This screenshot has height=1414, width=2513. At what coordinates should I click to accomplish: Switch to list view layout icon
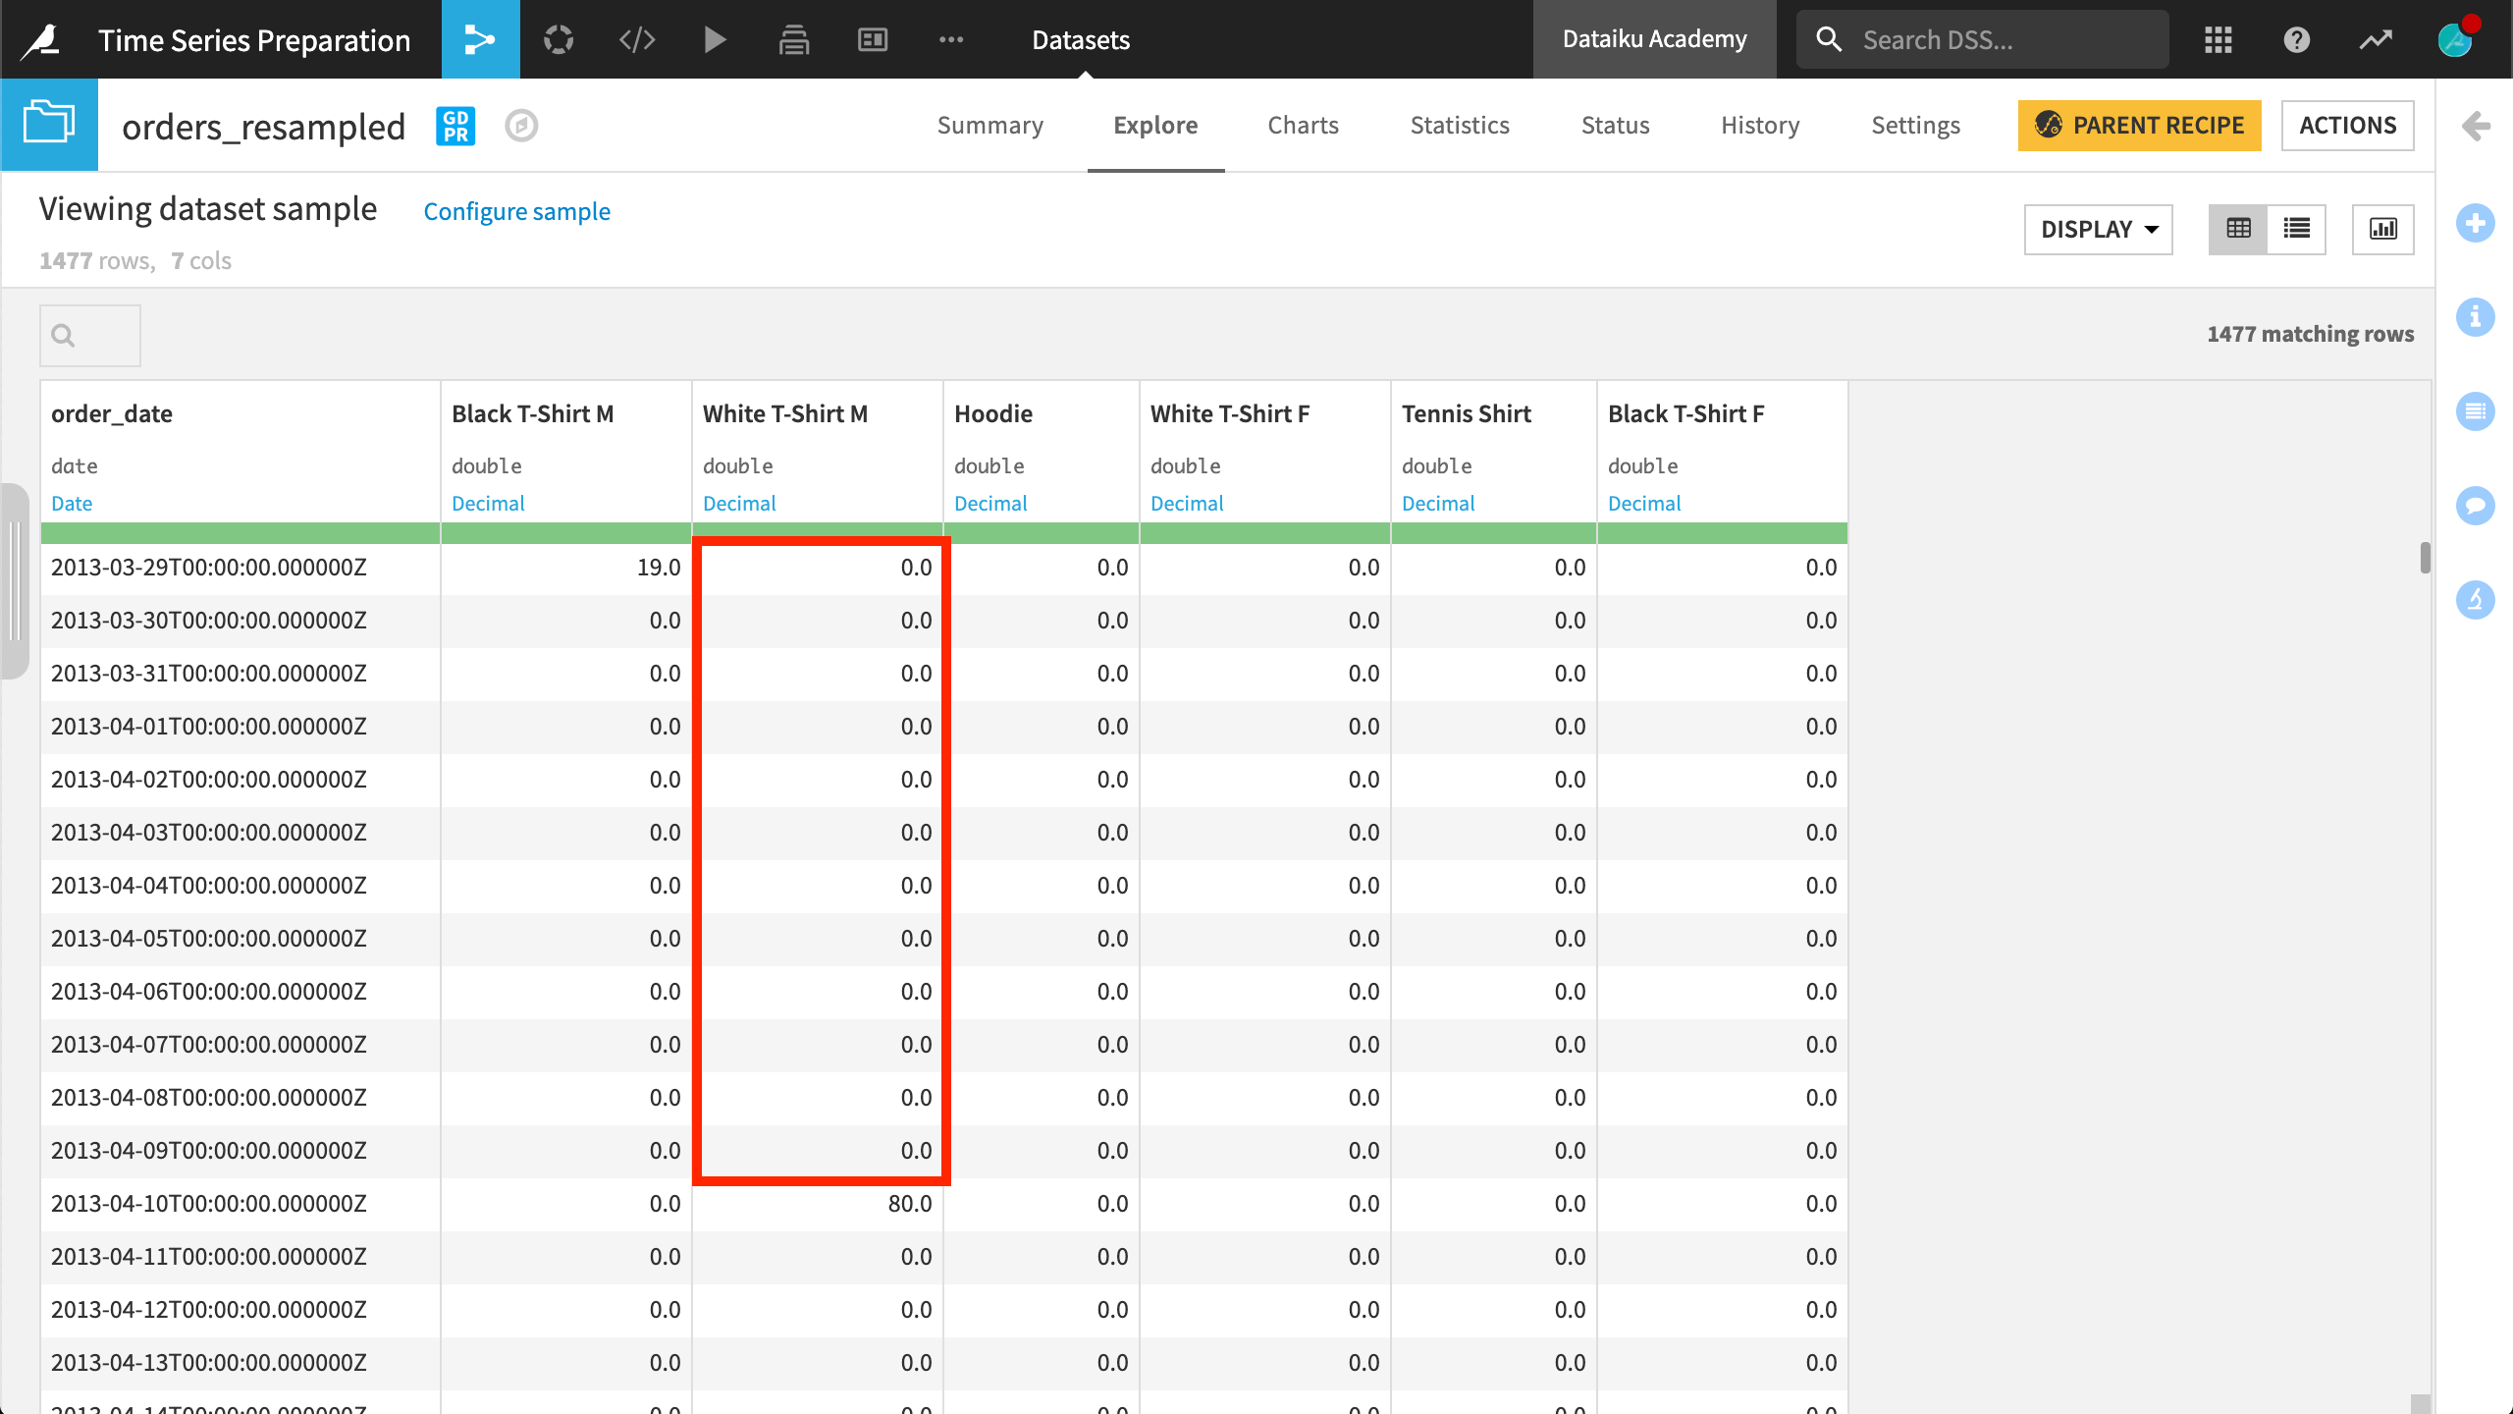(2297, 230)
